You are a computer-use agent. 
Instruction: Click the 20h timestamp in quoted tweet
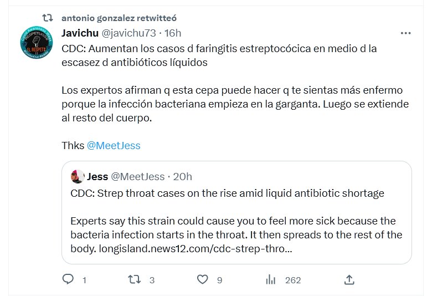click(x=182, y=177)
